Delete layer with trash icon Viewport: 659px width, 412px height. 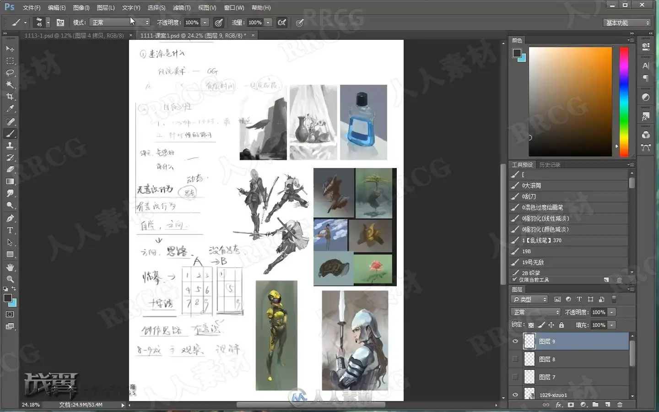pyautogui.click(x=620, y=405)
